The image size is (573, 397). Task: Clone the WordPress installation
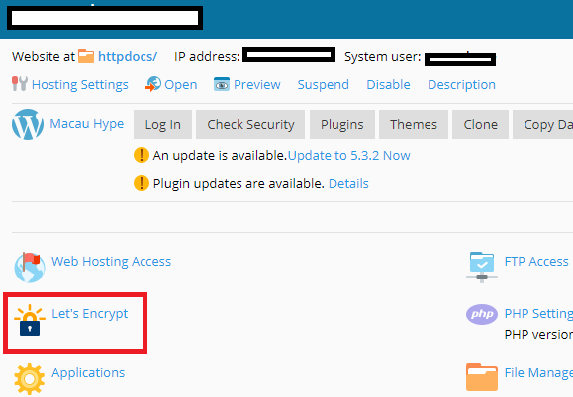pos(480,124)
